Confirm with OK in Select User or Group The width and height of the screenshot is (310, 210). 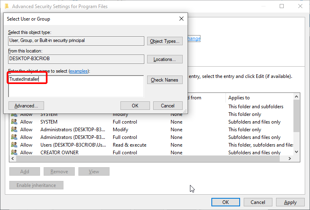(x=135, y=106)
